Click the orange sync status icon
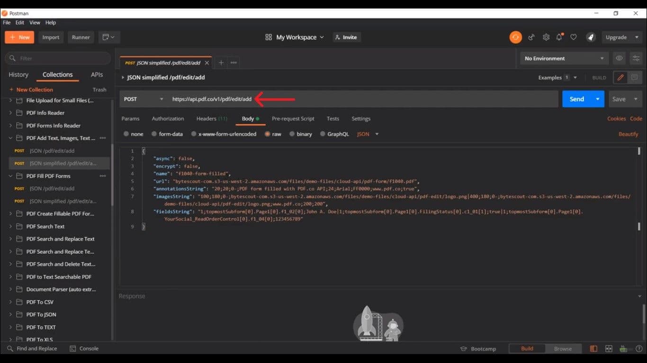Screen dimensions: 647x363 click(515, 37)
